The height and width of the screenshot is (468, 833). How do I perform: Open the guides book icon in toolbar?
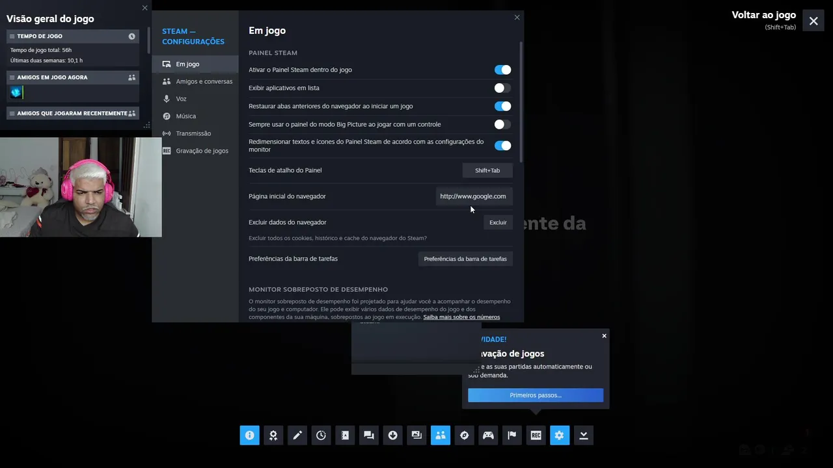tap(345, 435)
